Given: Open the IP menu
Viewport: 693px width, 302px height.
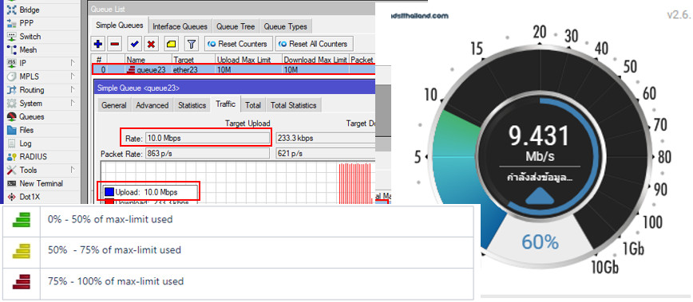Looking at the screenshot, I should [x=22, y=63].
